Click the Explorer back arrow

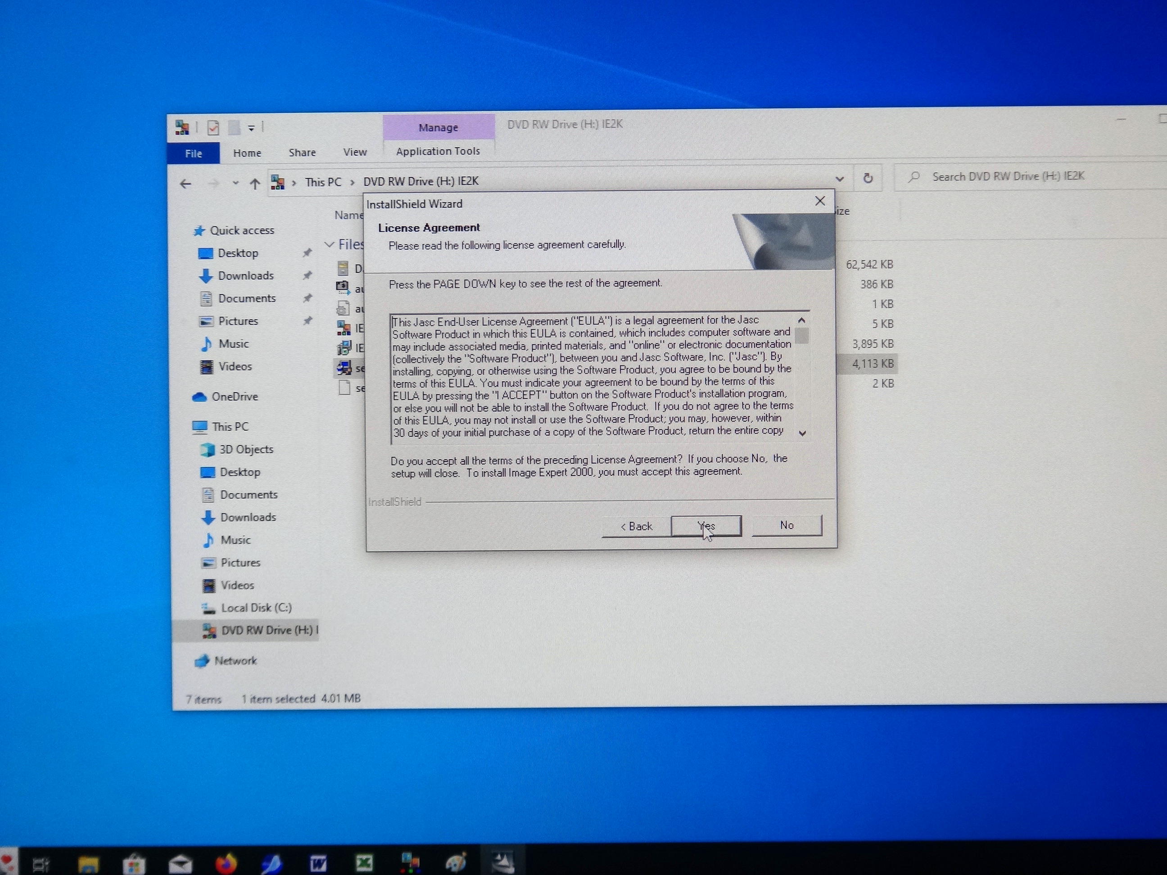coord(185,184)
